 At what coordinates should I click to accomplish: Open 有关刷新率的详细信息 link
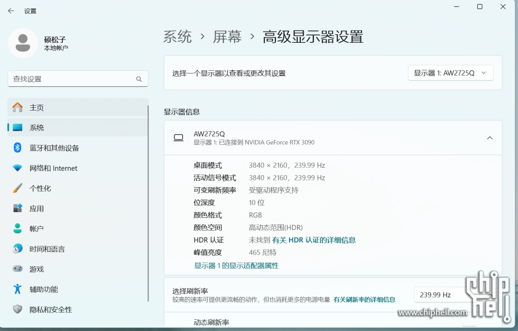tap(364, 299)
